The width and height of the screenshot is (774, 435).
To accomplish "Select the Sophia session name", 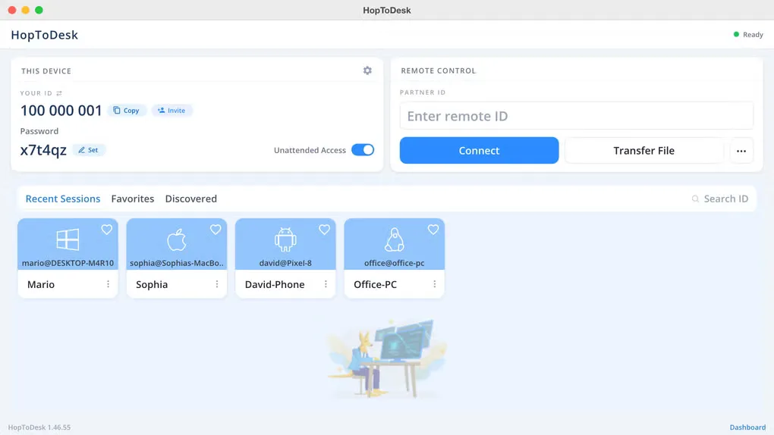I will click(152, 285).
